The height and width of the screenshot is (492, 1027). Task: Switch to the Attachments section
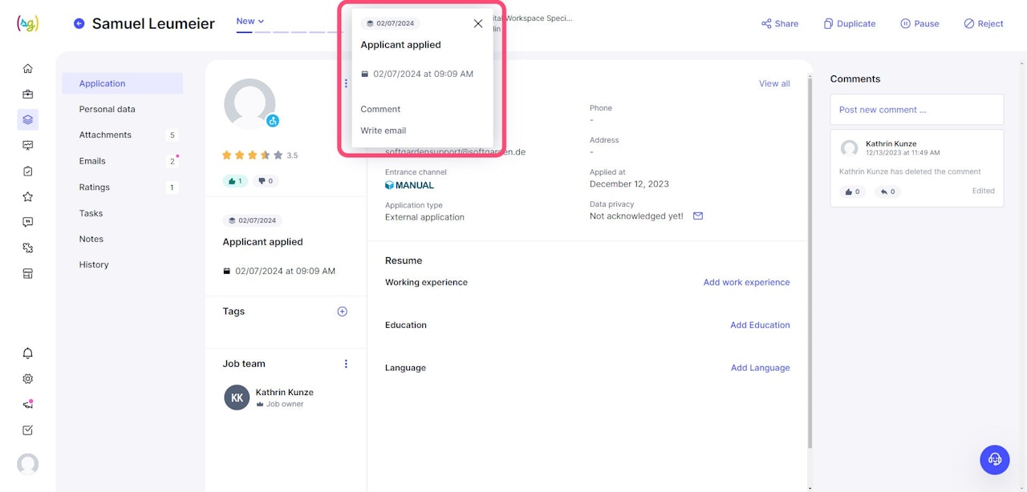[x=105, y=135]
